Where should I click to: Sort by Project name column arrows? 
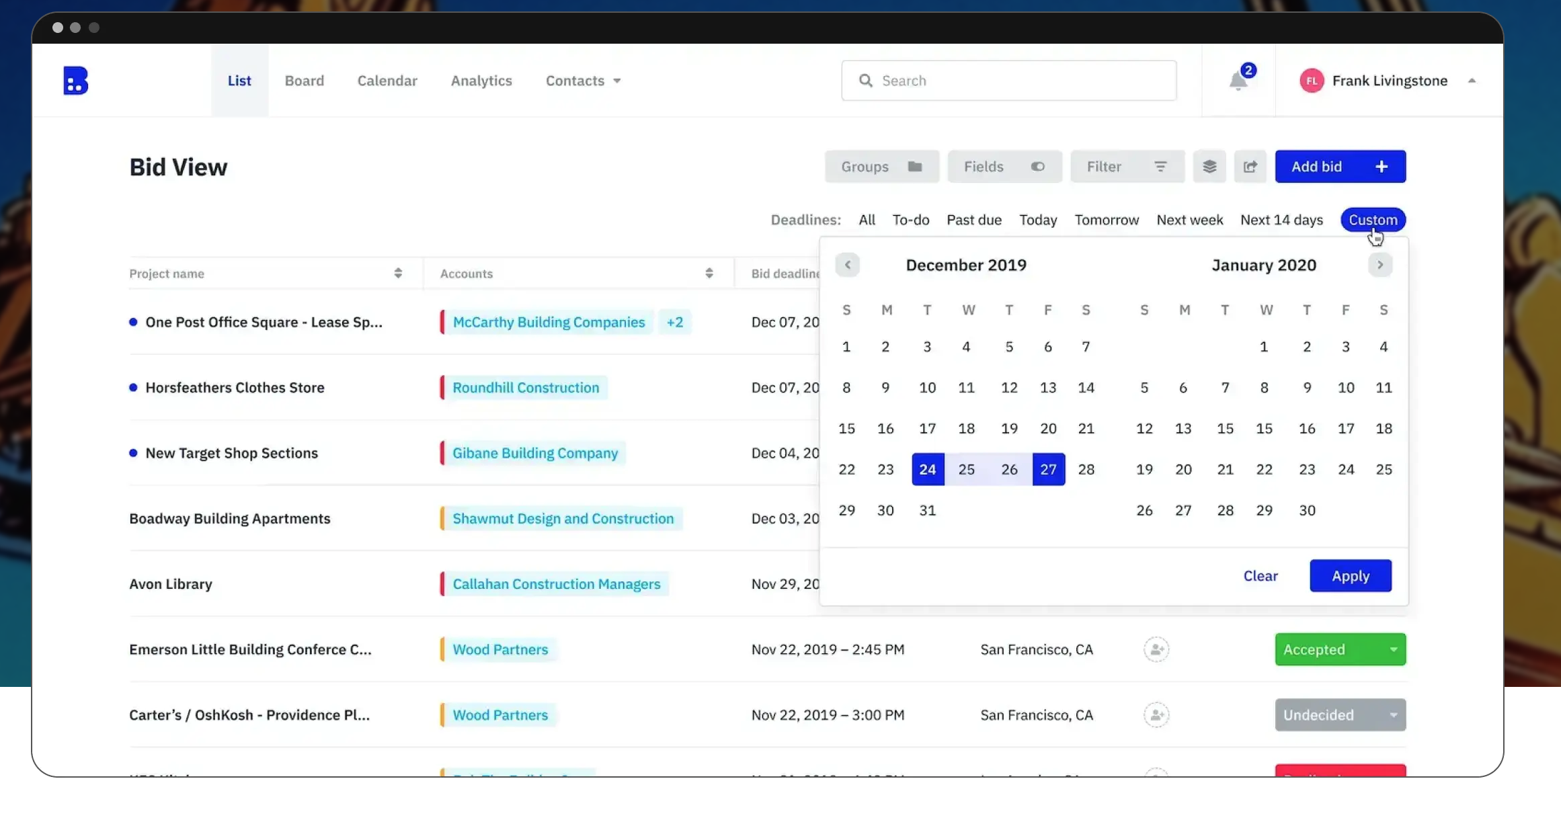pyautogui.click(x=398, y=273)
